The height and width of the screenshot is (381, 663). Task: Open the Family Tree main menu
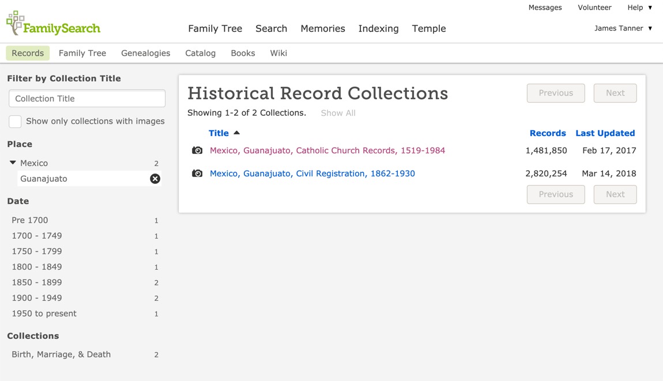215,28
